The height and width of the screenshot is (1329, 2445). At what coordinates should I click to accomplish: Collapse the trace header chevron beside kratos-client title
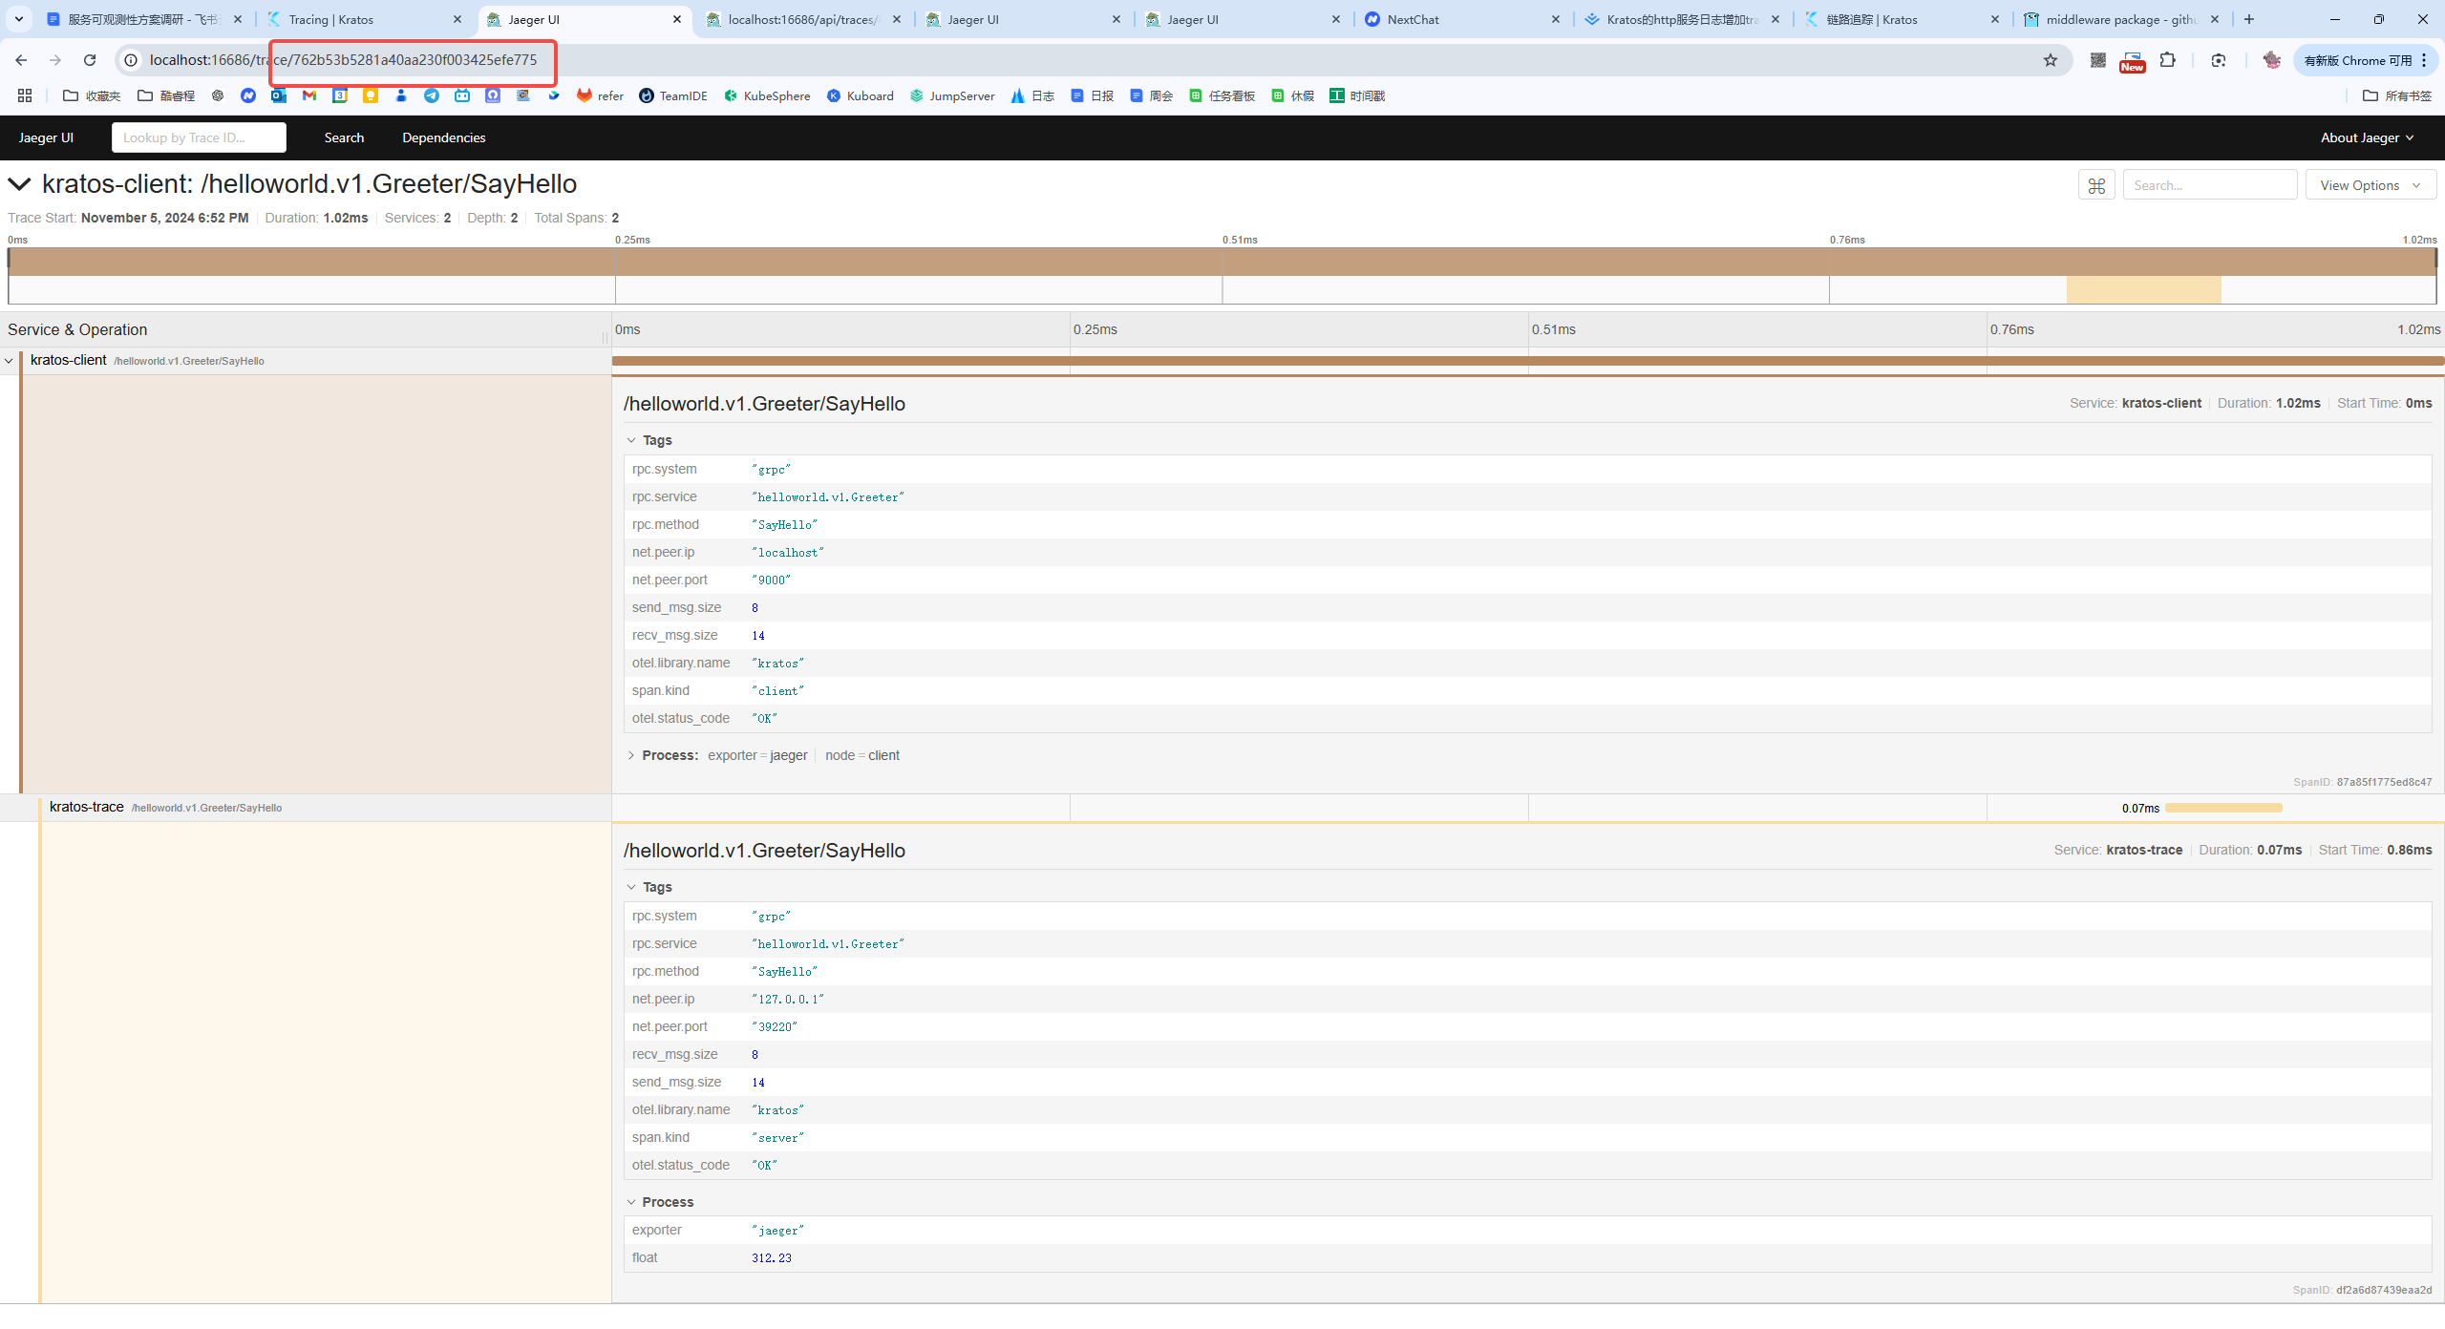pyautogui.click(x=19, y=183)
